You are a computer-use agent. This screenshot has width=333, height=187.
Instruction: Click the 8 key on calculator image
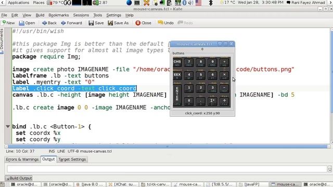201,62
